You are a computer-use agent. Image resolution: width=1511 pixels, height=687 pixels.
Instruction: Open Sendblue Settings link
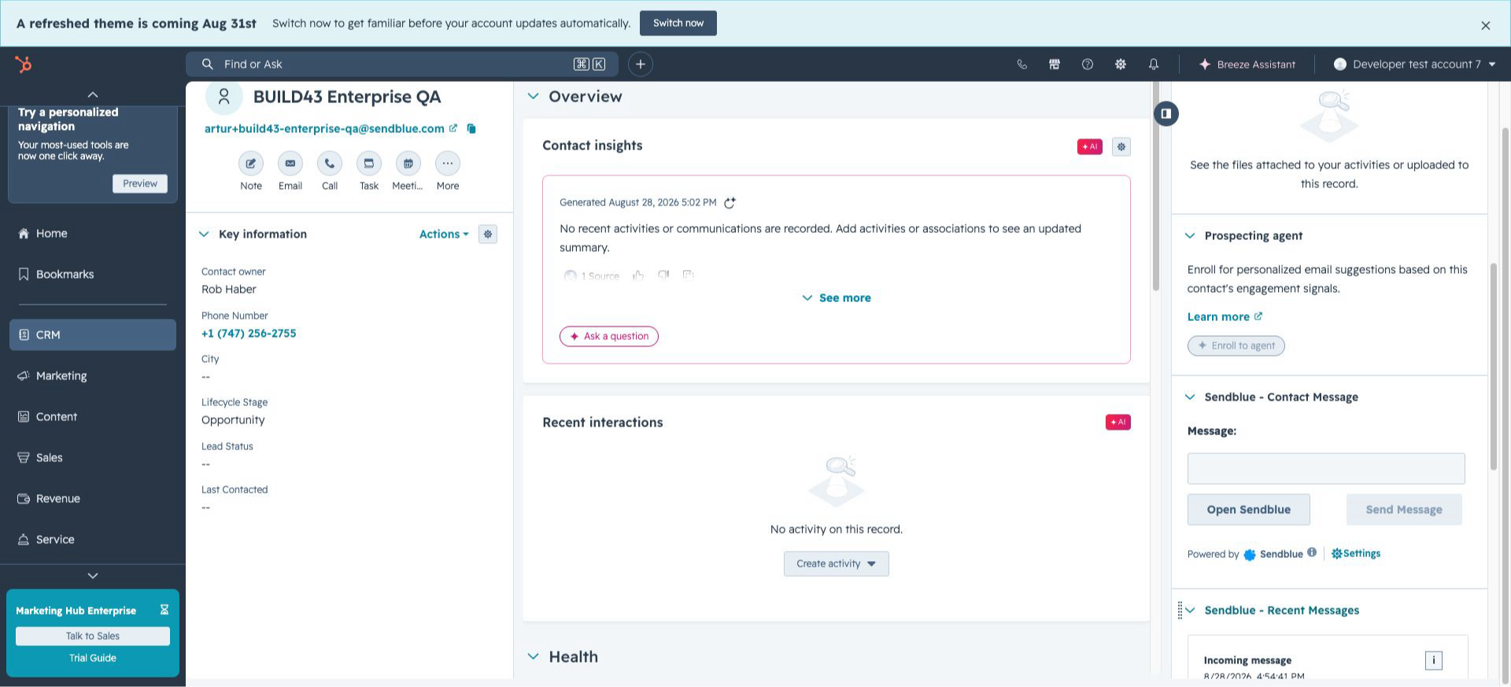[1356, 554]
